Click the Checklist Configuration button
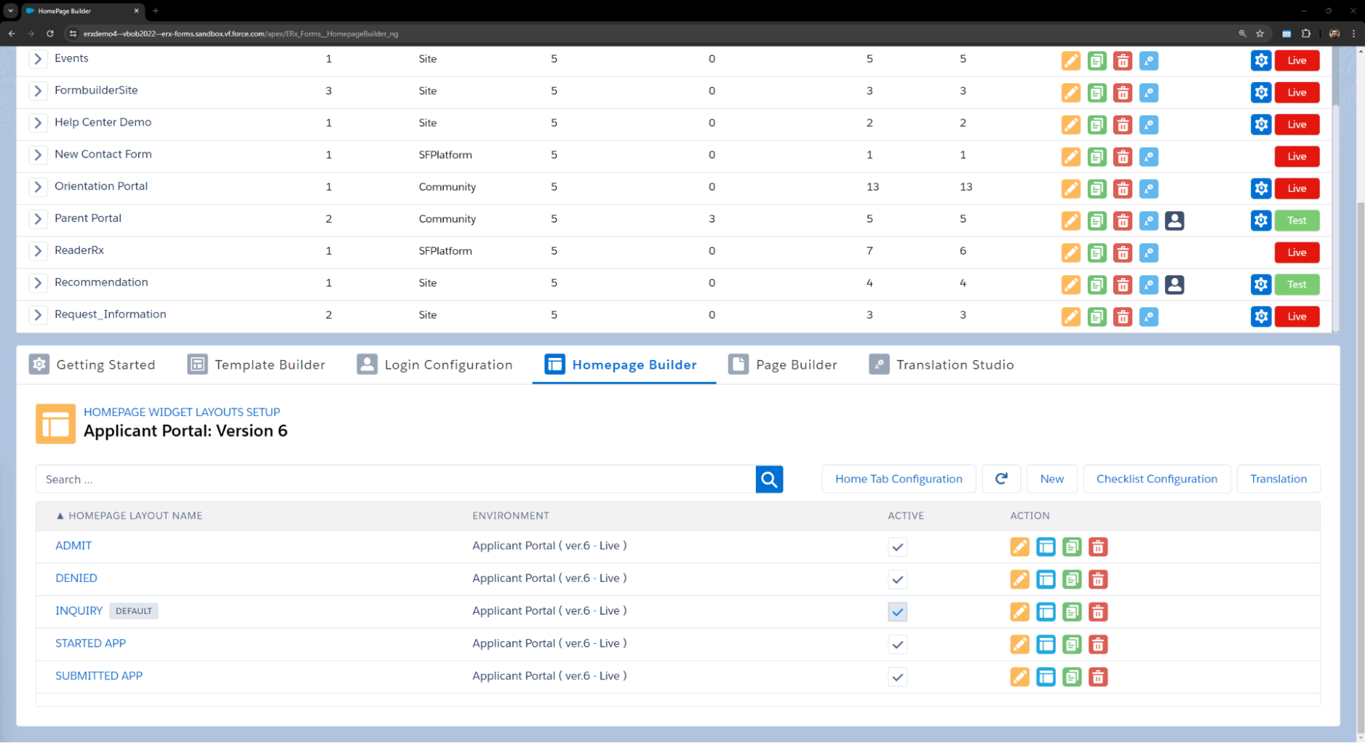The image size is (1365, 743). click(x=1156, y=479)
